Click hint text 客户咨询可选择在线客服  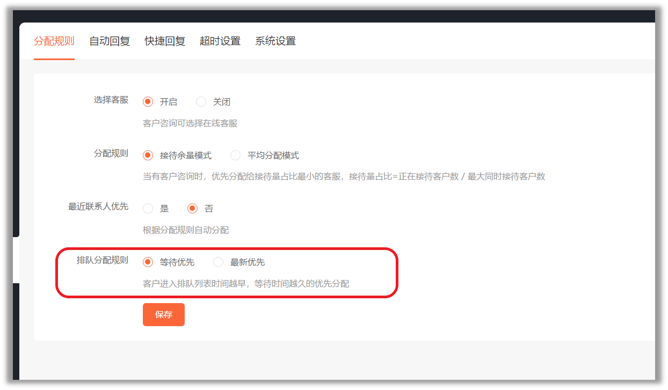pyautogui.click(x=190, y=123)
